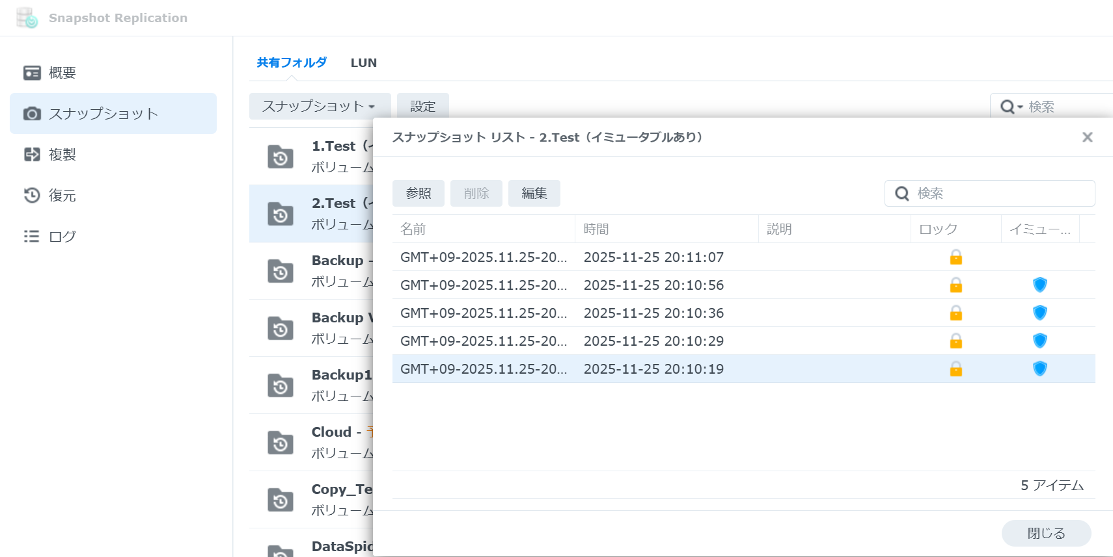Sort by the 時間 column header
This screenshot has height=557, width=1113.
[x=665, y=229]
